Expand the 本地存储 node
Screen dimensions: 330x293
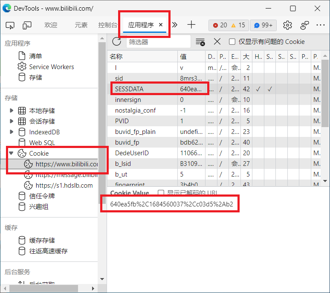click(12, 110)
